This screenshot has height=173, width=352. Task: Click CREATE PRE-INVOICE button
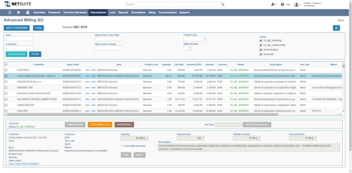click(x=257, y=124)
